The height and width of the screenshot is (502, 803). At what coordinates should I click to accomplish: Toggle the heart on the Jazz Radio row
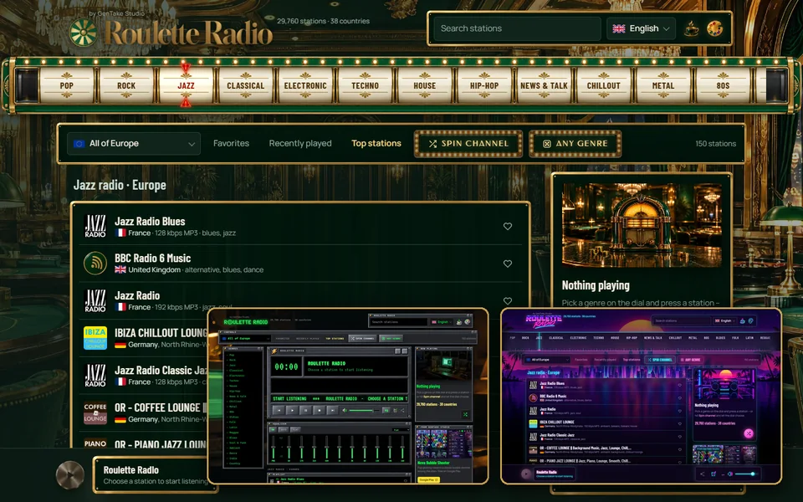[508, 300]
